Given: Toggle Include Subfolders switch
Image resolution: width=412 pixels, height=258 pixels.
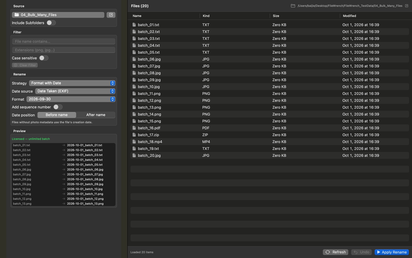Looking at the screenshot, I should [x=51, y=23].
